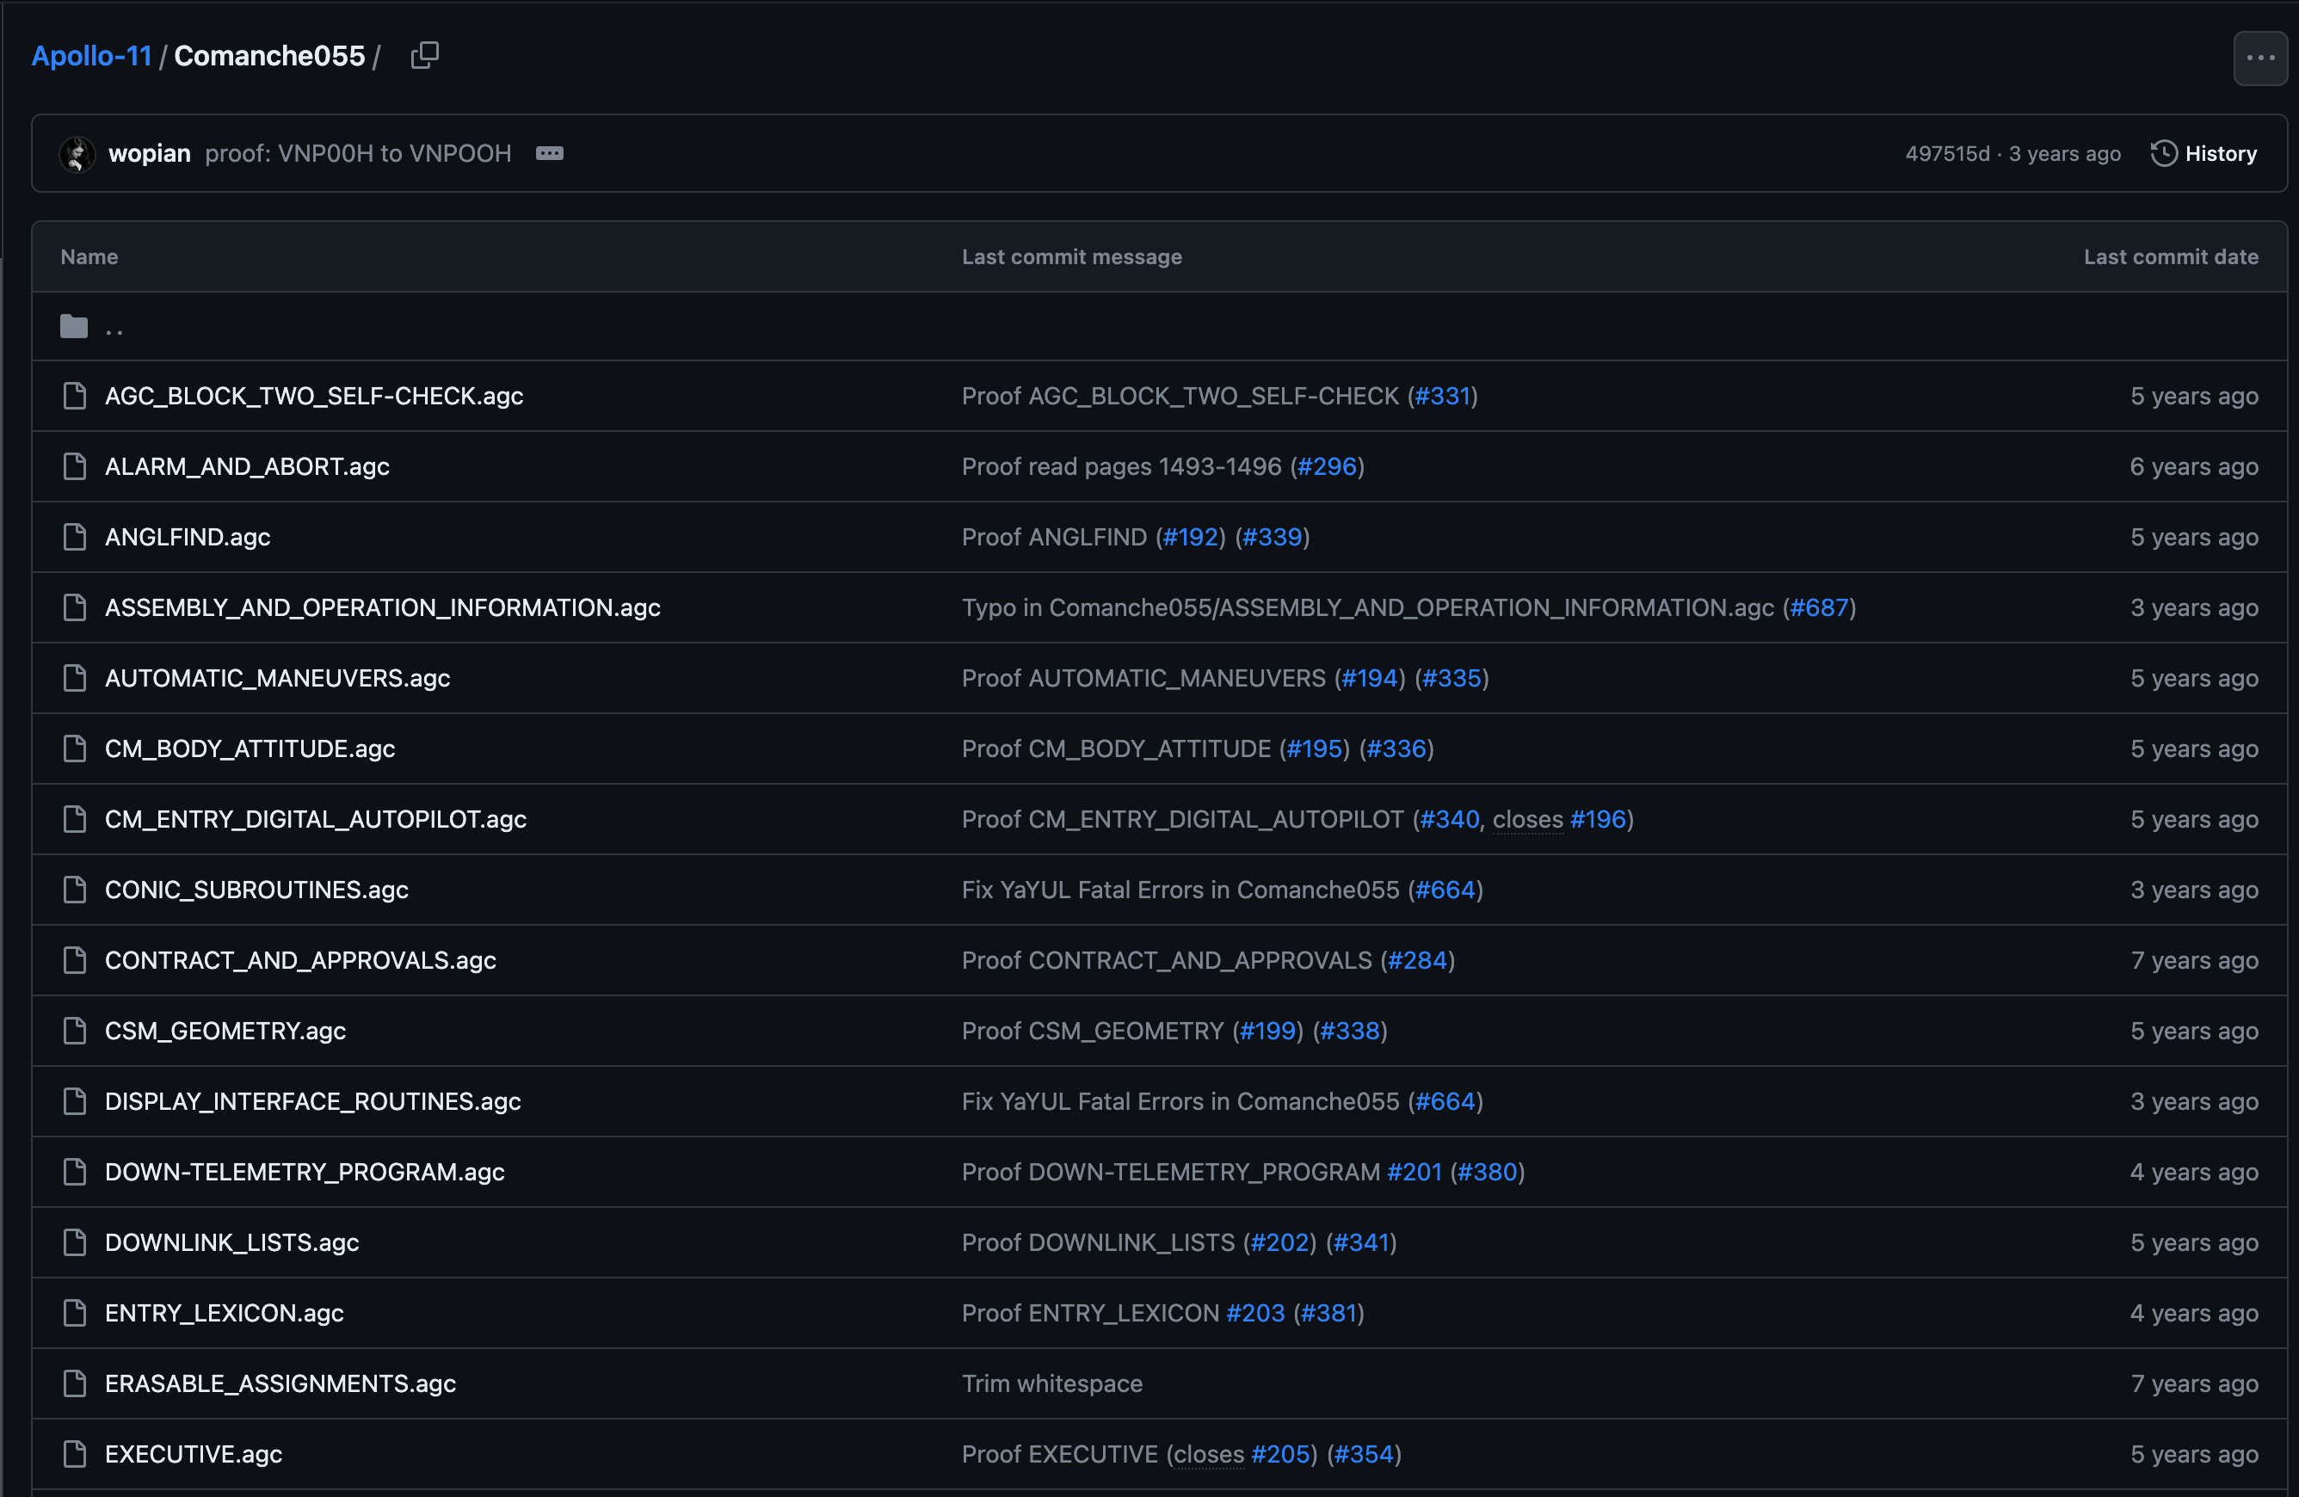Open ALARM_AND_ABORT.agc file
Image resolution: width=2299 pixels, height=1497 pixels.
tap(247, 466)
